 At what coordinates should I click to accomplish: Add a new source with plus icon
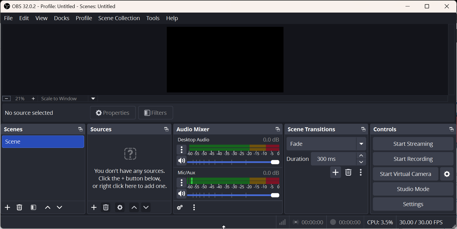click(x=94, y=207)
